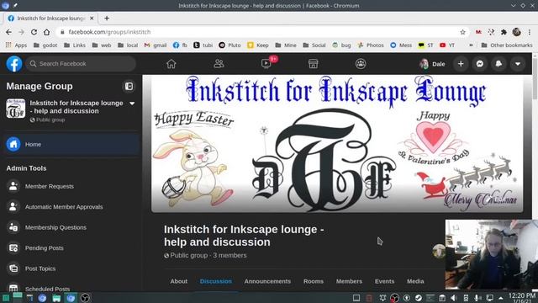Open Facebook Home feed icon

point(171,64)
